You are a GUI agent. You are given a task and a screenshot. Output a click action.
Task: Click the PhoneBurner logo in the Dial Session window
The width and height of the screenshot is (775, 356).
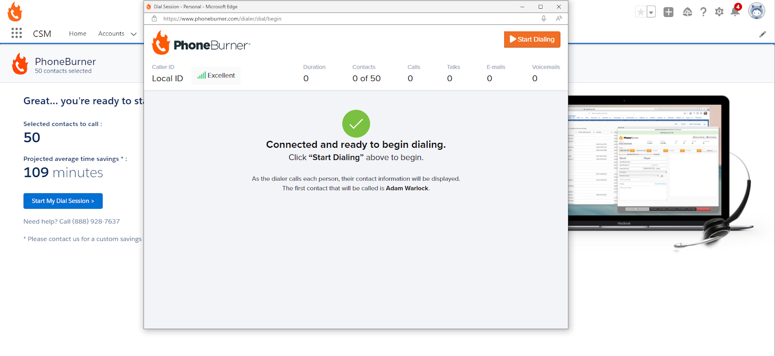click(201, 43)
